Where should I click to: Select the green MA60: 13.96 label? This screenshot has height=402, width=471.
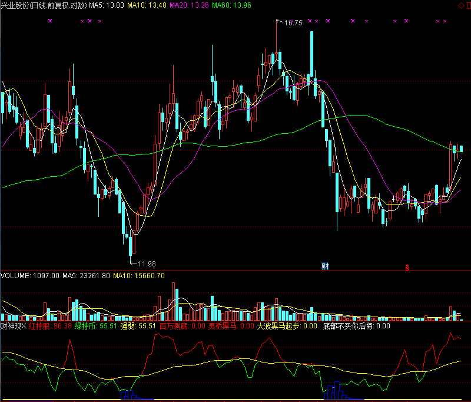231,5
